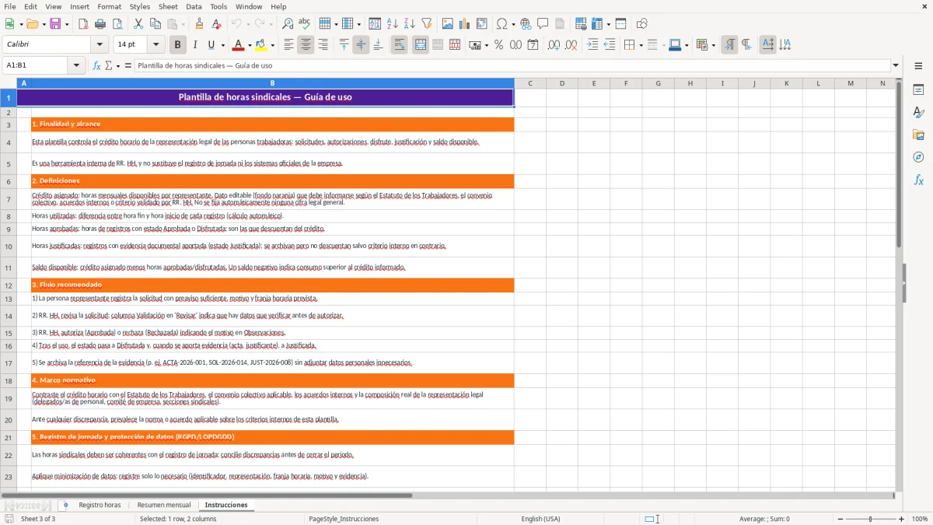
Task: Increase indent
Action: [592, 45]
